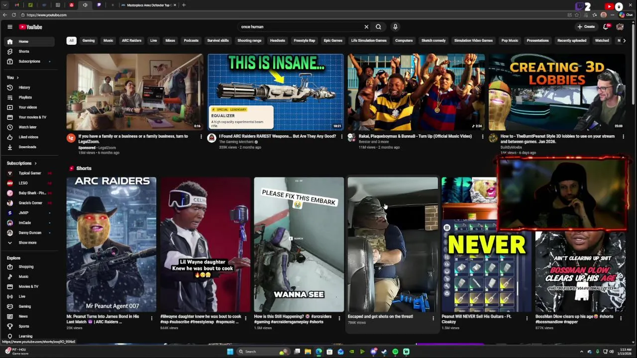Select the Sketch comedy filter chip
This screenshot has width=637, height=358.
[x=433, y=40]
